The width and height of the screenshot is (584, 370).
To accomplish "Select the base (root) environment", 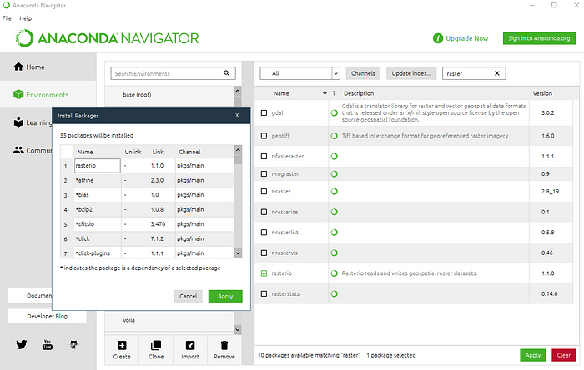I will pyautogui.click(x=169, y=95).
